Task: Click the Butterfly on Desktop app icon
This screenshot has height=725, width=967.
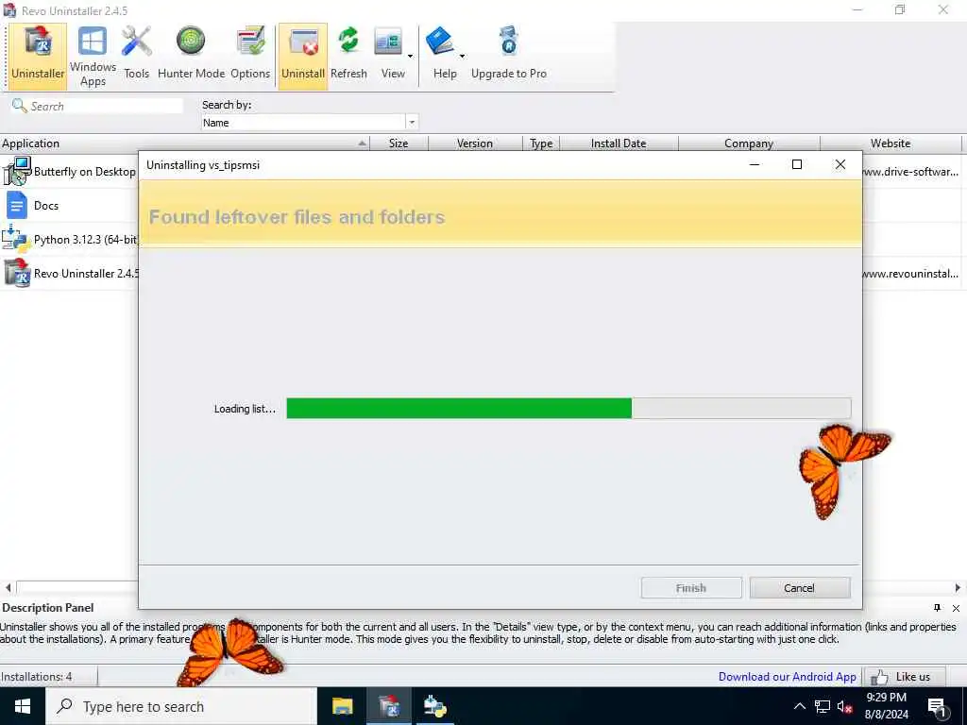Action: 17,171
